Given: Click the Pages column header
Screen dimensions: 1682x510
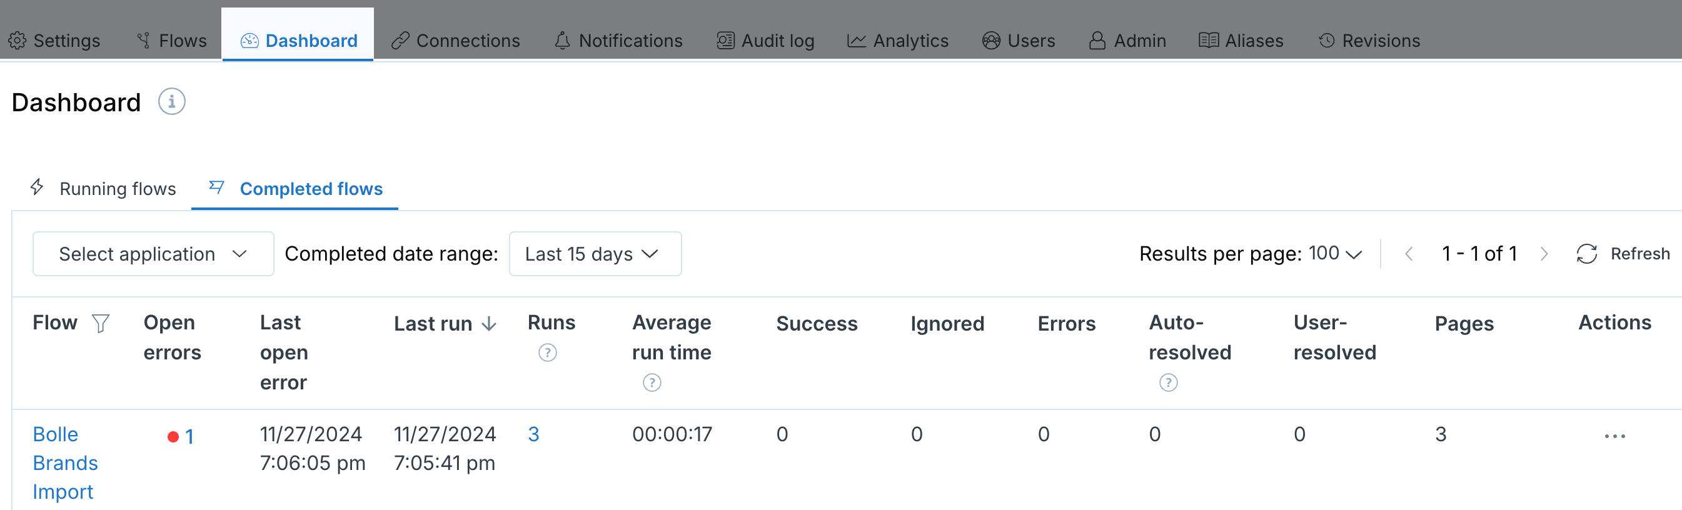Looking at the screenshot, I should (1464, 324).
